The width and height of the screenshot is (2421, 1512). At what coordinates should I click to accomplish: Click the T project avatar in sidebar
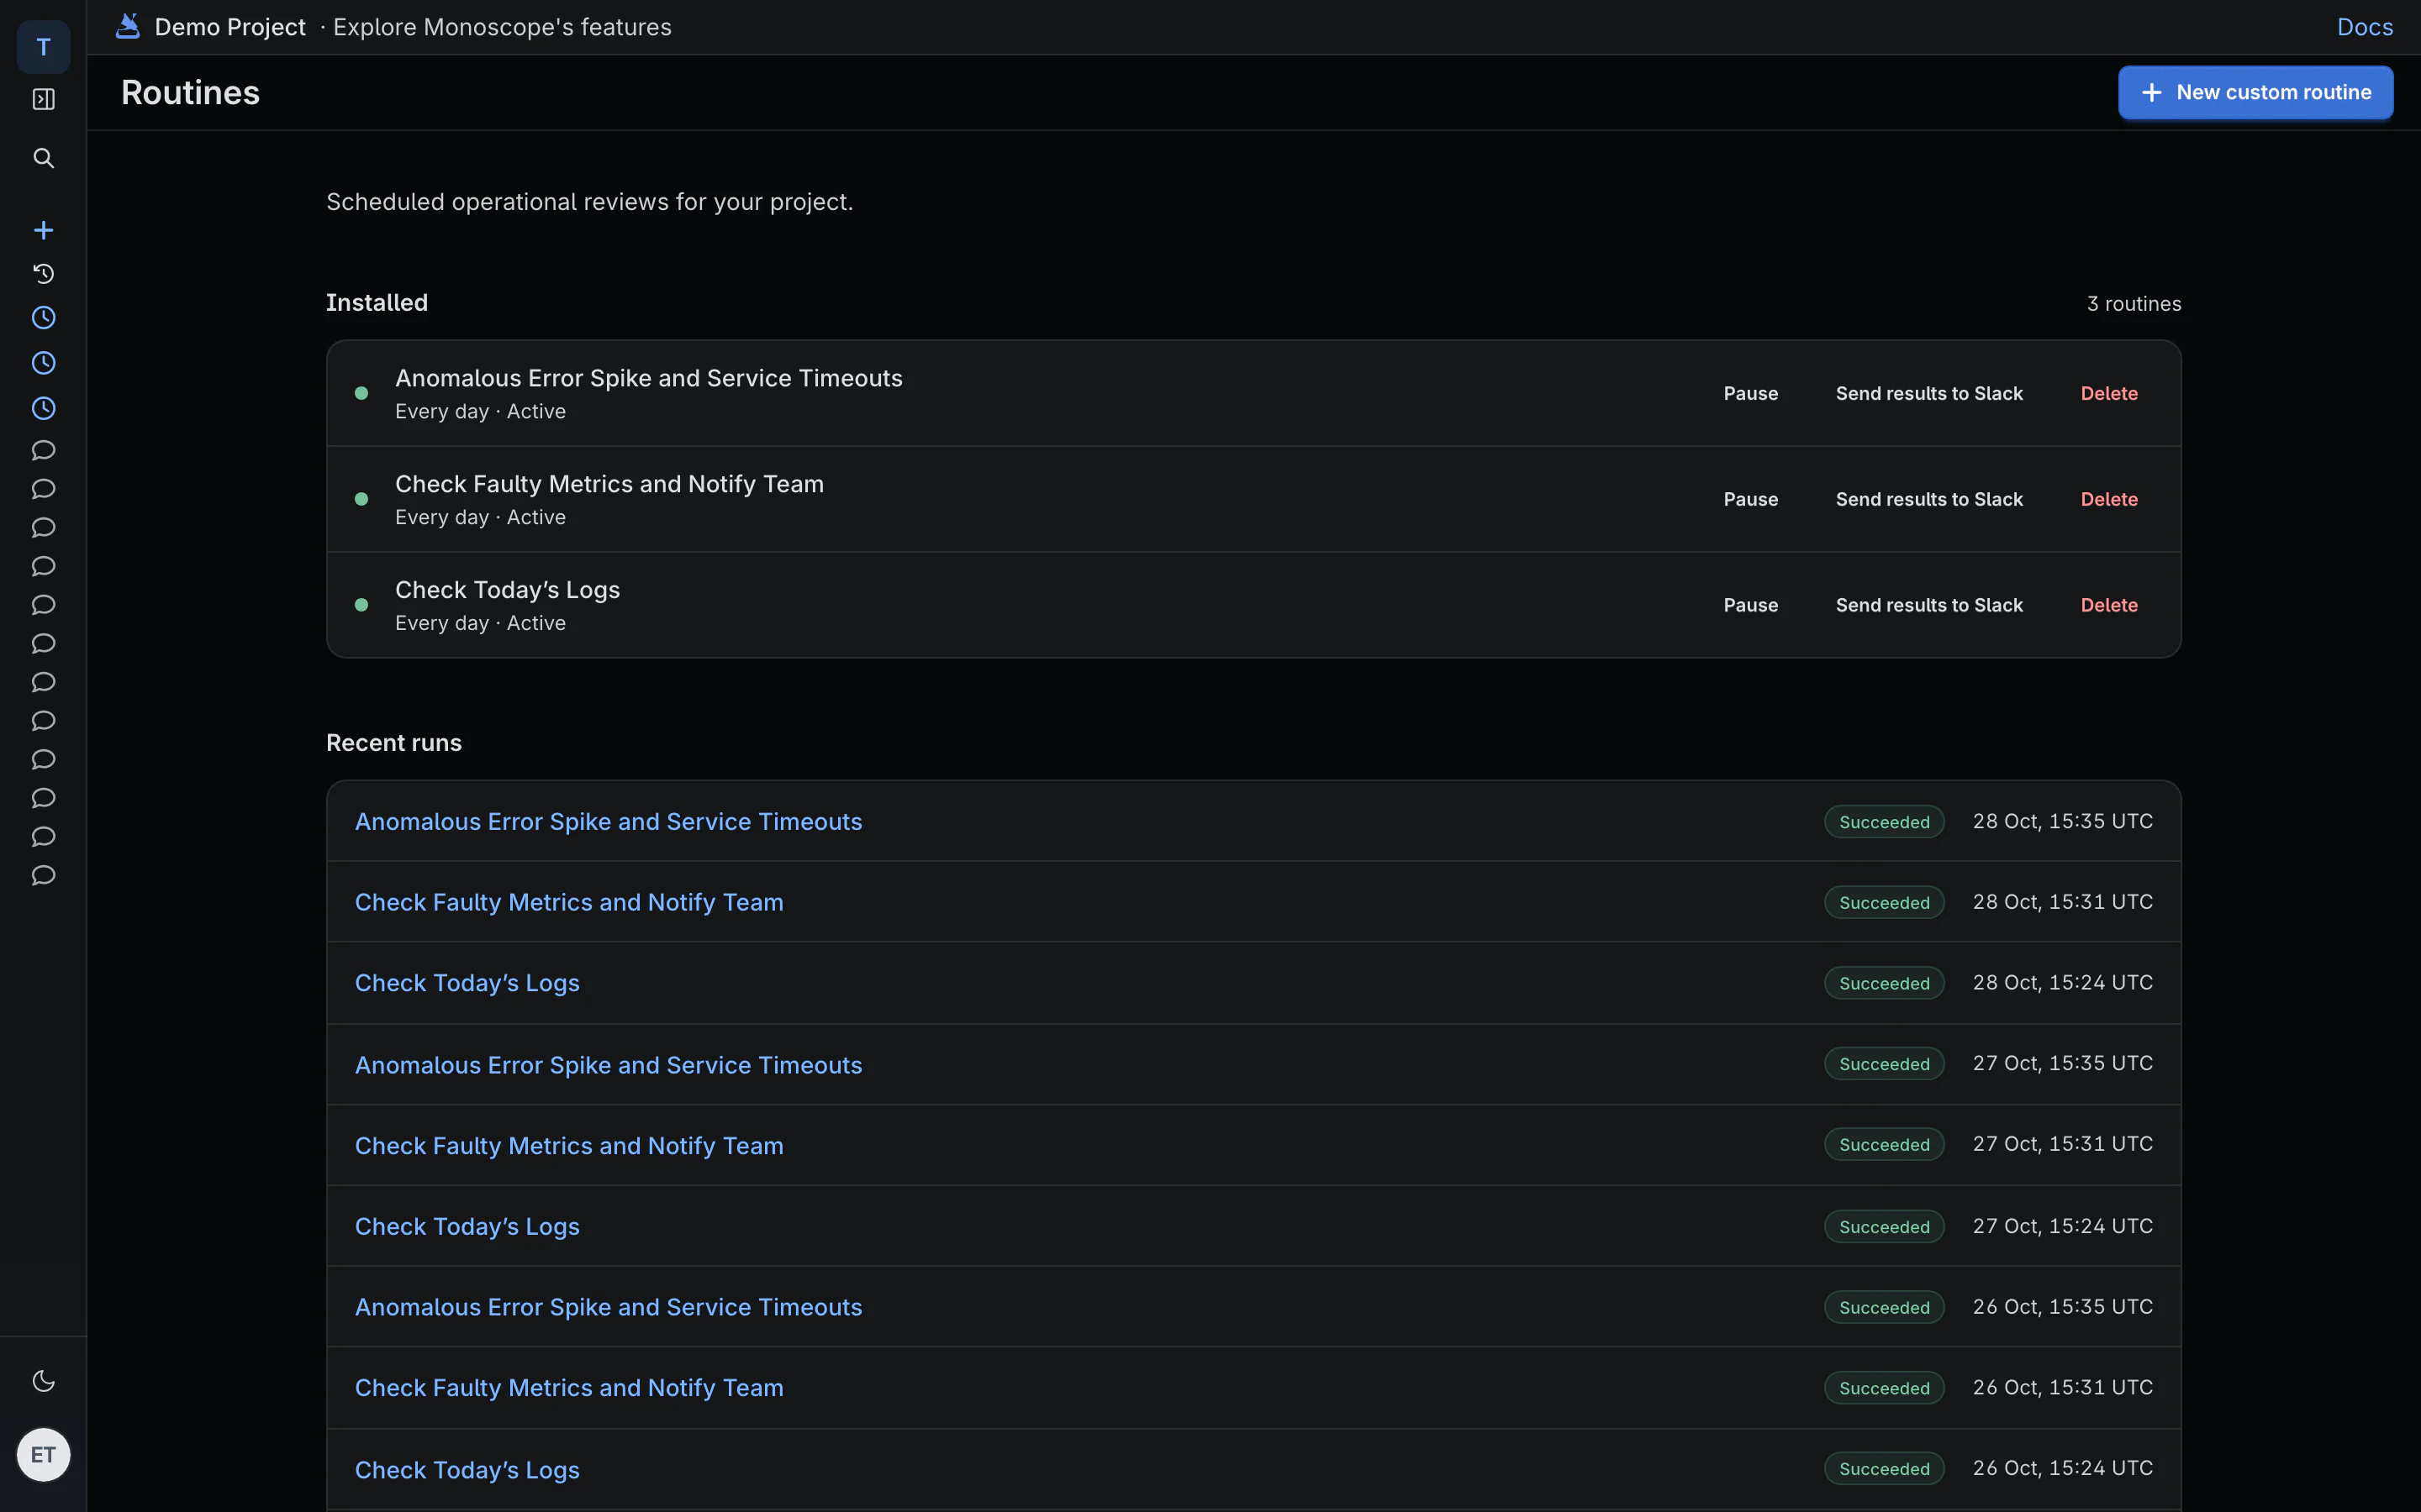(x=43, y=46)
